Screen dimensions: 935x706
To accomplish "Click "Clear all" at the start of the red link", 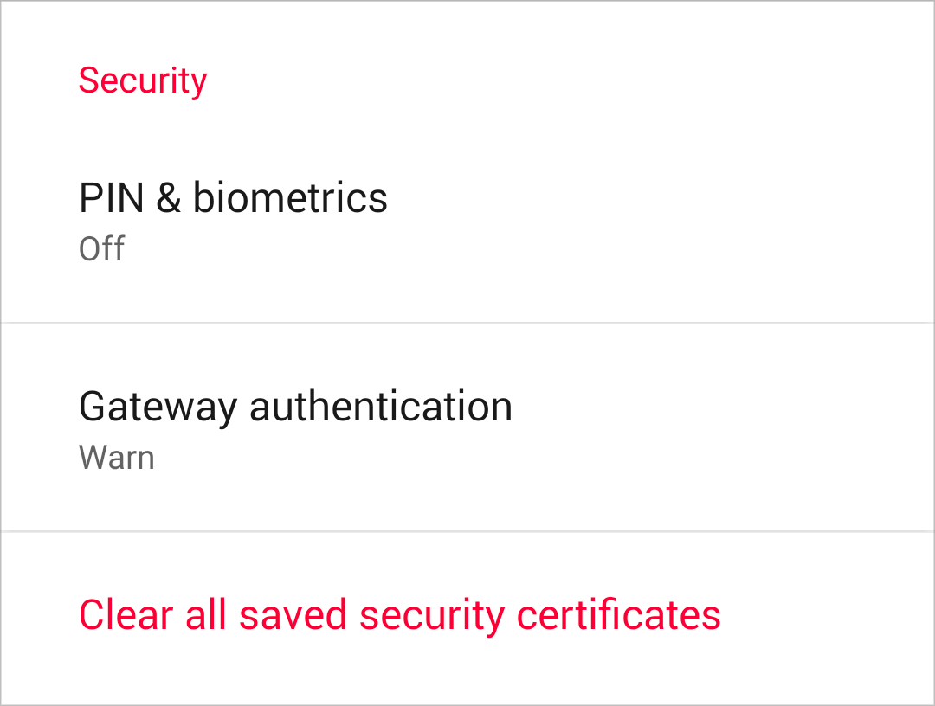I will [x=153, y=615].
